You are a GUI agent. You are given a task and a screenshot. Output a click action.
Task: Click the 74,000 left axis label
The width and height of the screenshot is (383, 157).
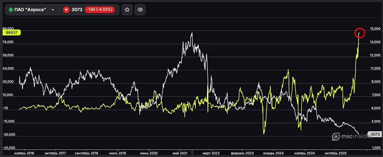pos(8,42)
